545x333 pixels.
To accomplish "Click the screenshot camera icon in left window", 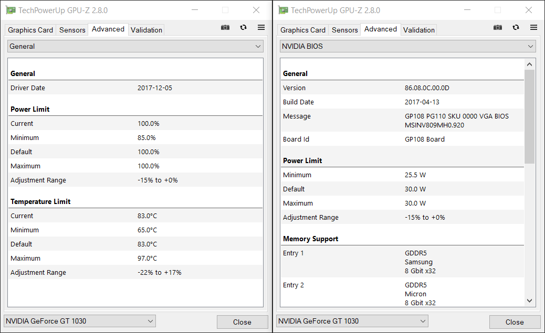I will coord(225,27).
